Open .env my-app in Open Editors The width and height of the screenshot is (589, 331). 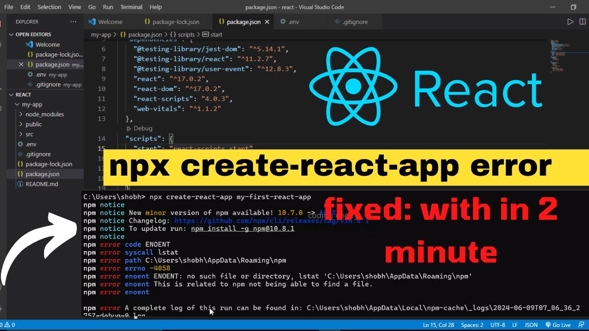[x=45, y=74]
